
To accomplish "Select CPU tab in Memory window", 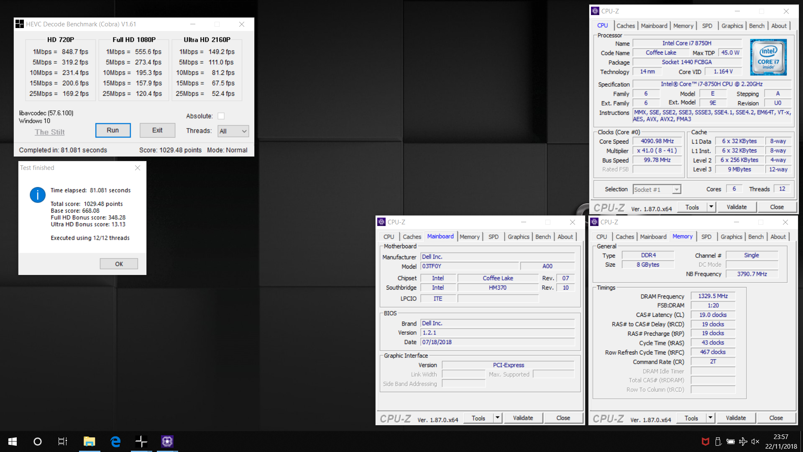I will click(x=601, y=237).
